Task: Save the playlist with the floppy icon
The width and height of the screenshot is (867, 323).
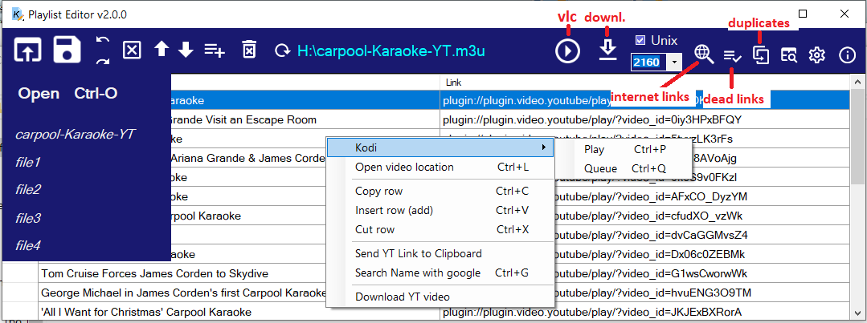Action: tap(67, 50)
